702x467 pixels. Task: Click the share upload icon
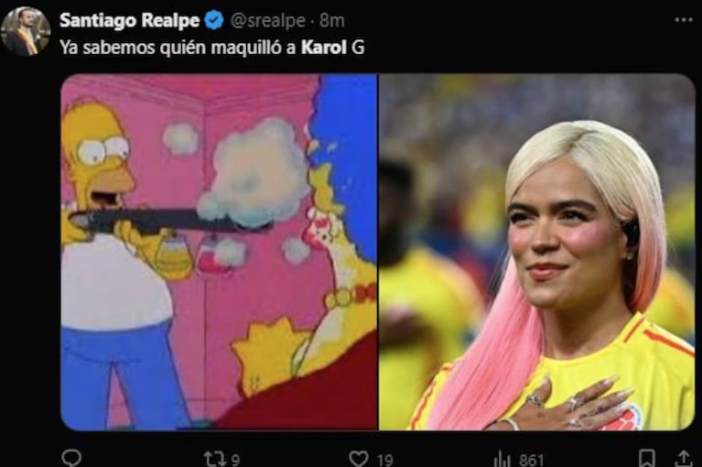click(x=681, y=458)
